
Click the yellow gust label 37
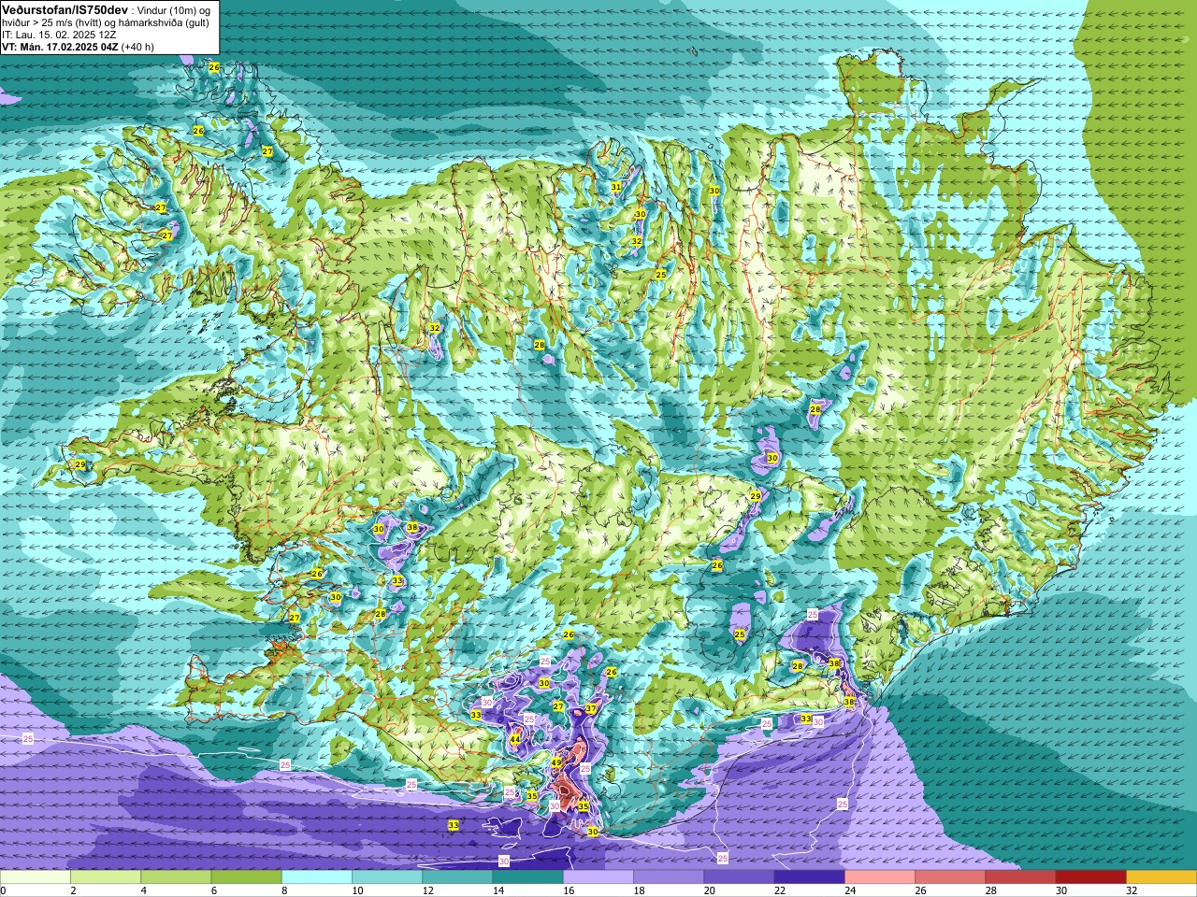tap(591, 709)
